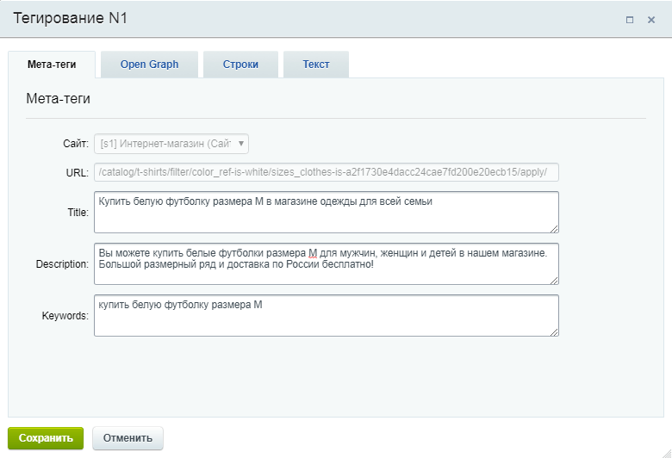Close the Тегирование N1 dialog
672x458 pixels.
click(x=651, y=20)
